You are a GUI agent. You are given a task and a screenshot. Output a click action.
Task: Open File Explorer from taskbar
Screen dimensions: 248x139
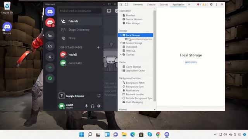point(124,134)
